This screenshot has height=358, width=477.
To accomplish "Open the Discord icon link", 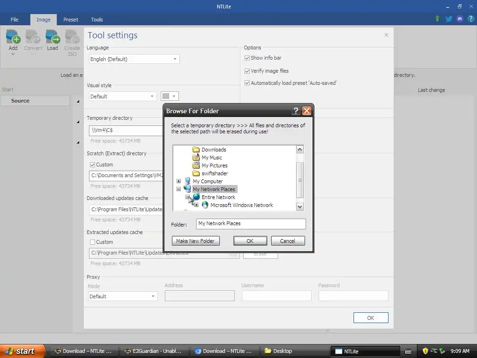I will click(460, 19).
